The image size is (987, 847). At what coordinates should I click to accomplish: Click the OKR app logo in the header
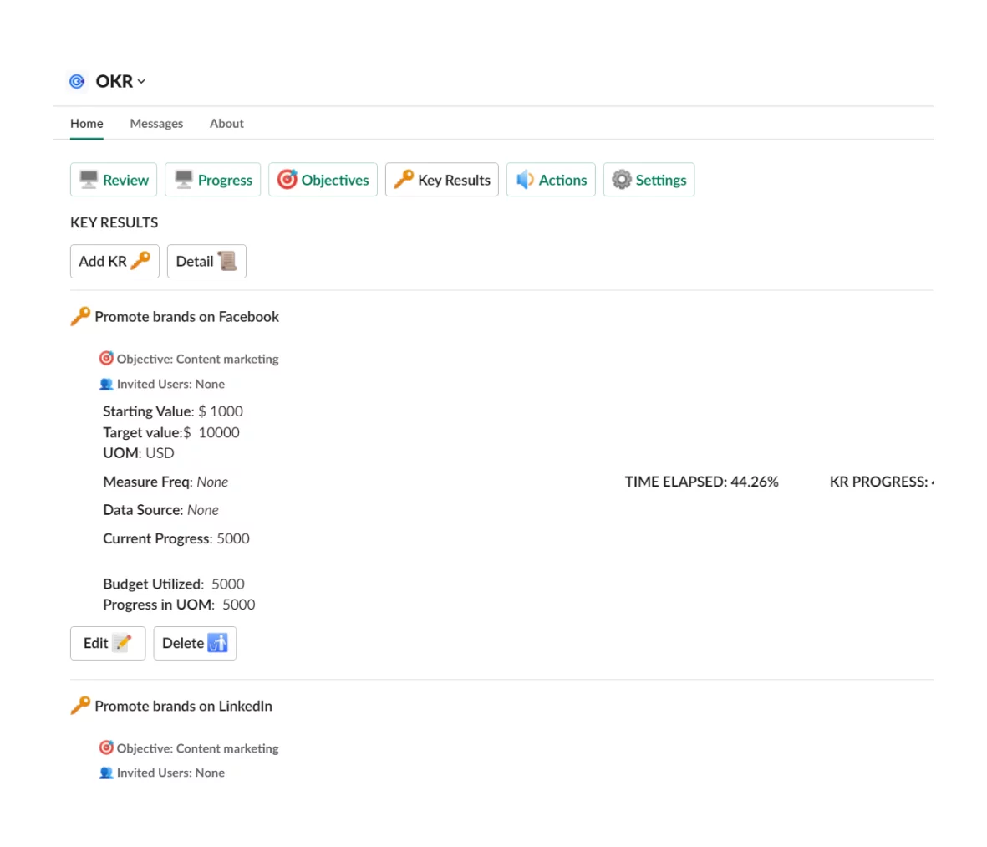pos(77,81)
